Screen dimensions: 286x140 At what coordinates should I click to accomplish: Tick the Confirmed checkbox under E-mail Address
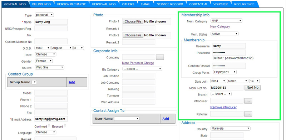pos(49,125)
